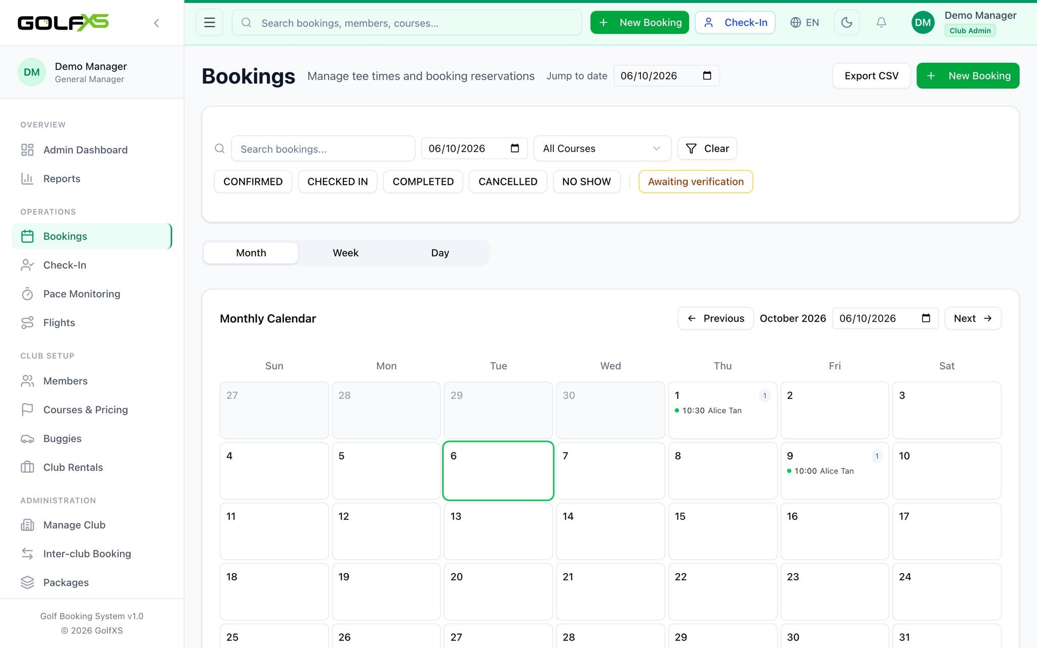Image resolution: width=1037 pixels, height=648 pixels.
Task: Click the Flights sidebar icon
Action: [27, 323]
